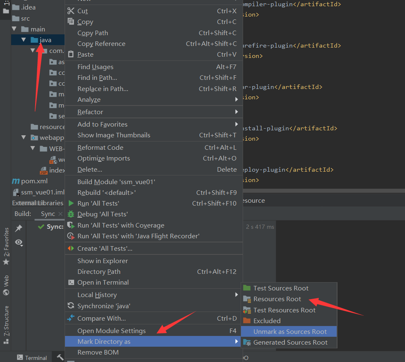The width and height of the screenshot is (405, 362).
Task: Click Directory Path menu entry
Action: pyautogui.click(x=154, y=272)
